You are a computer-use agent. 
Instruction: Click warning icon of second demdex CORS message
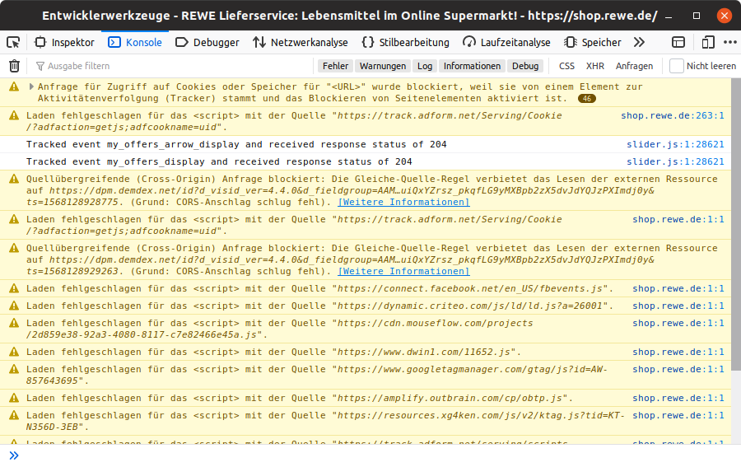14,248
